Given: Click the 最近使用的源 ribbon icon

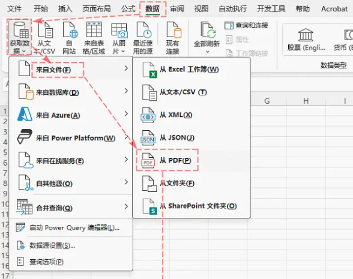Looking at the screenshot, I should click(x=143, y=38).
